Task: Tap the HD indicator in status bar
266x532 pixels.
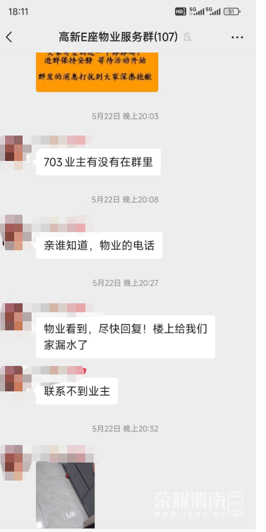Action: 181,11
